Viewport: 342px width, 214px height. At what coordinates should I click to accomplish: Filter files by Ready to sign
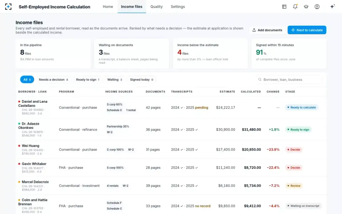(88, 80)
